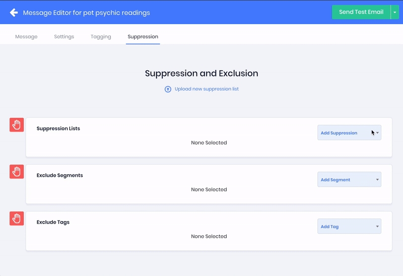
Task: Click Upload new suppression list link
Action: (207, 89)
